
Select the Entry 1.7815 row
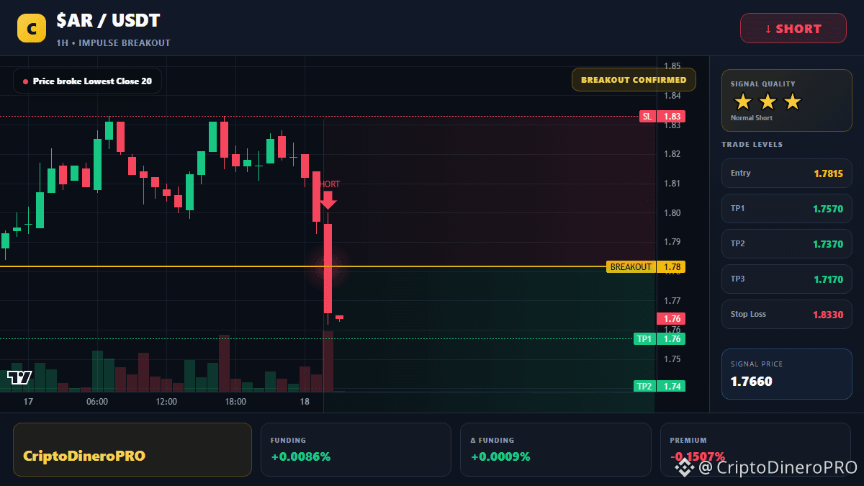pos(787,173)
